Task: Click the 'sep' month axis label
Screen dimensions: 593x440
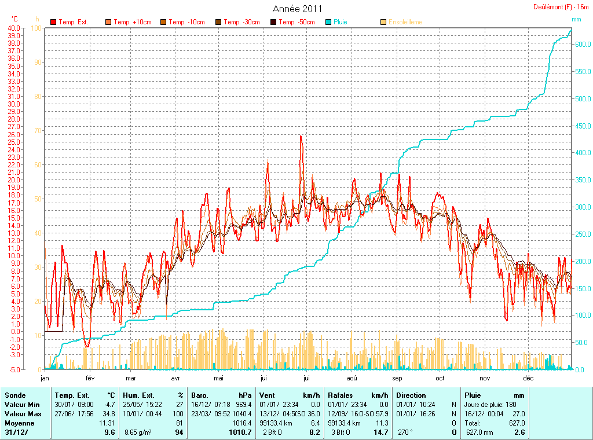Action: 397,378
